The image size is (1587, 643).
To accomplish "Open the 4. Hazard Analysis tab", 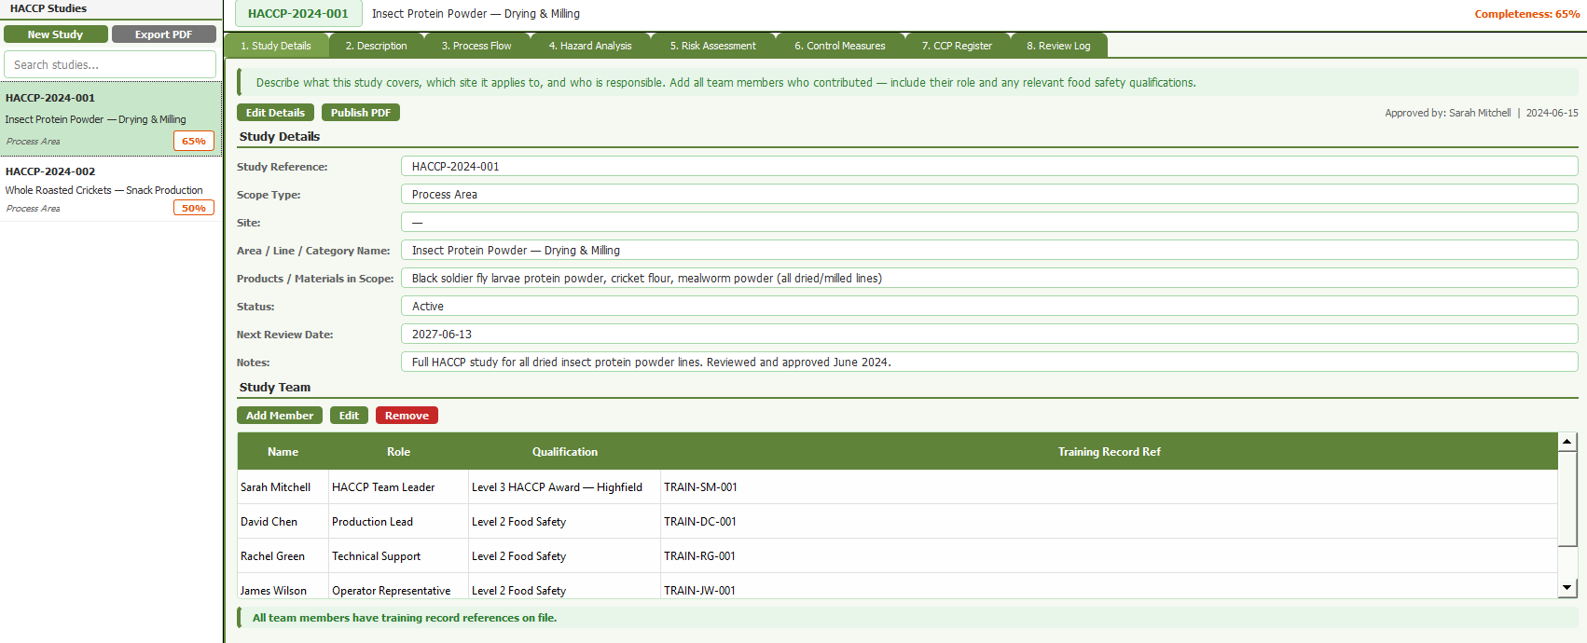I will 589,46.
